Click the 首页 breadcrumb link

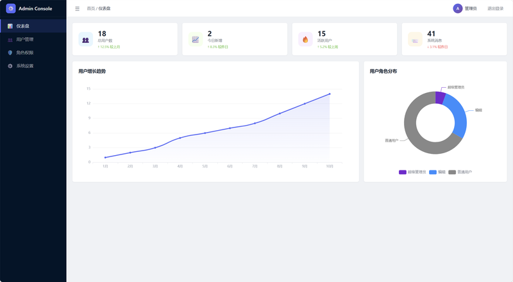[90, 8]
